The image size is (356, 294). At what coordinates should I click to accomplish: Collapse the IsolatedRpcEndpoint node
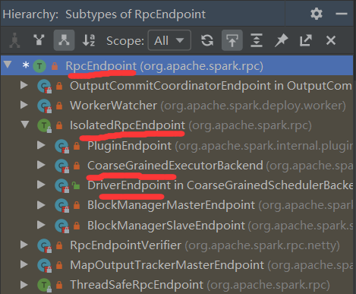tap(25, 124)
